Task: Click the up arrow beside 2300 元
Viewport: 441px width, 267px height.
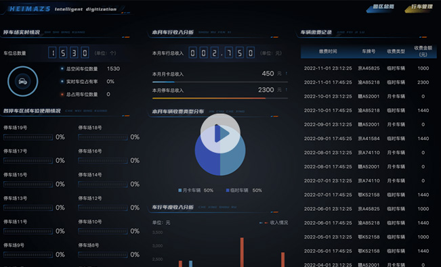Action: (287, 90)
